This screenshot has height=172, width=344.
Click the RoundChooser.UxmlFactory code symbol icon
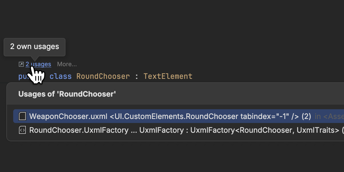(22, 130)
